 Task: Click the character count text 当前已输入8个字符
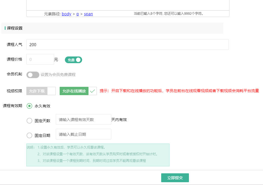168,13
